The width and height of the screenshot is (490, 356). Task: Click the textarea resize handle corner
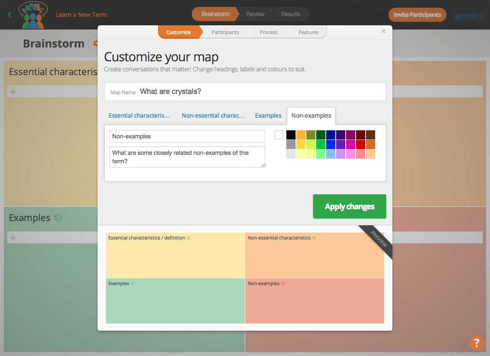(263, 165)
